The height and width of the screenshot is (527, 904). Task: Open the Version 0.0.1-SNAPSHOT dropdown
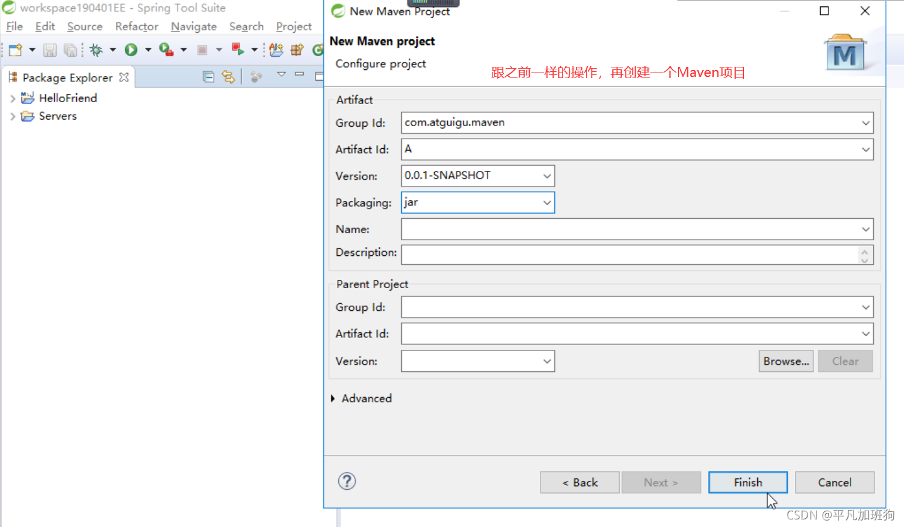(x=547, y=176)
